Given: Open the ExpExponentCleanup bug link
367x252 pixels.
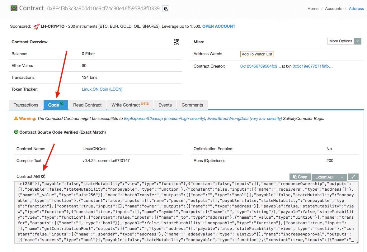Looking at the screenshot, I should pyautogui.click(x=164, y=119).
